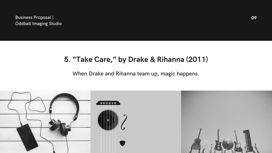Click the "Oddball Imaging Studio" text line

pos(38,24)
